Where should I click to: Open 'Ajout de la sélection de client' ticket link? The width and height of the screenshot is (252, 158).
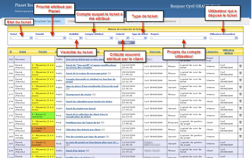[87, 115]
